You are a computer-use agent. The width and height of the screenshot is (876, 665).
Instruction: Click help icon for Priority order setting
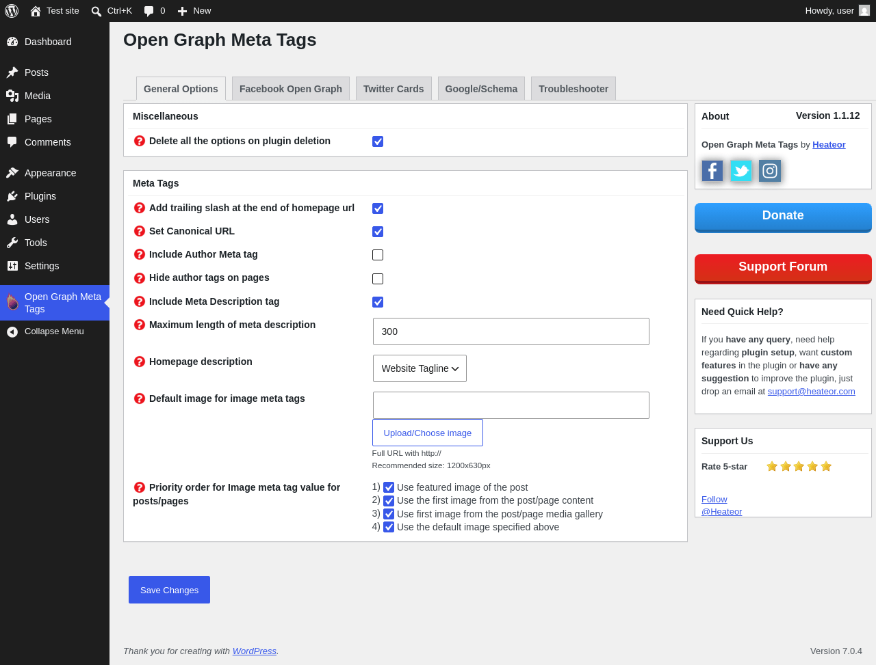pyautogui.click(x=140, y=487)
